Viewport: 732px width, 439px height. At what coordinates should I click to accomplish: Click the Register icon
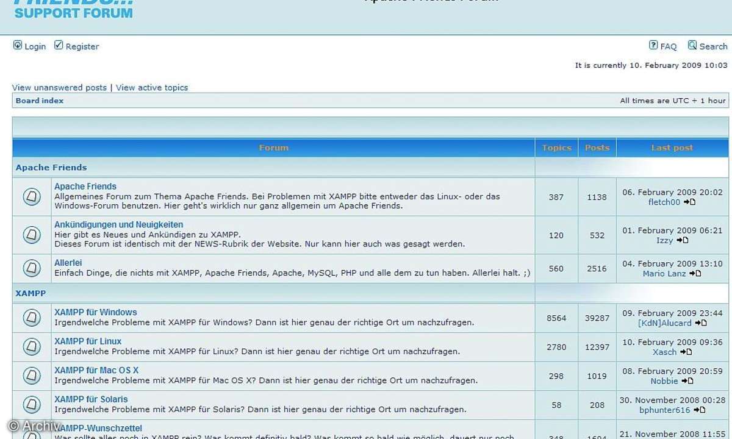59,45
